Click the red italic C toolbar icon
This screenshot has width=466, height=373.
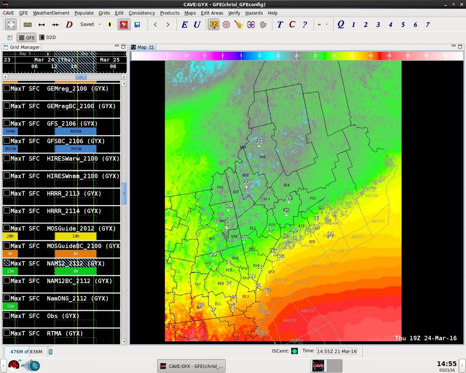pos(292,24)
